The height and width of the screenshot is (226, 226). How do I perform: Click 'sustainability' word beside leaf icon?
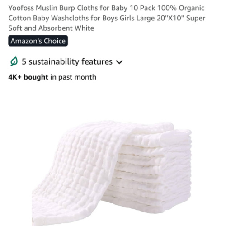(x=54, y=62)
